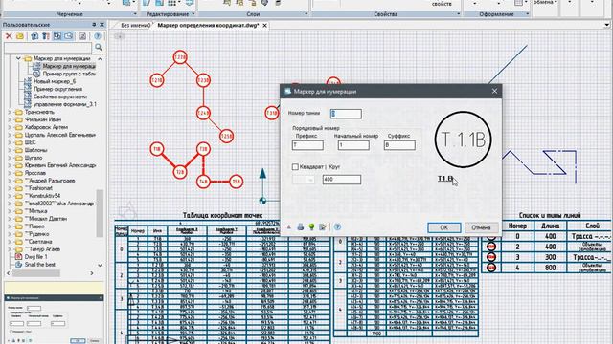
Task: Open help icon in the dialog footer
Action: 337,226
